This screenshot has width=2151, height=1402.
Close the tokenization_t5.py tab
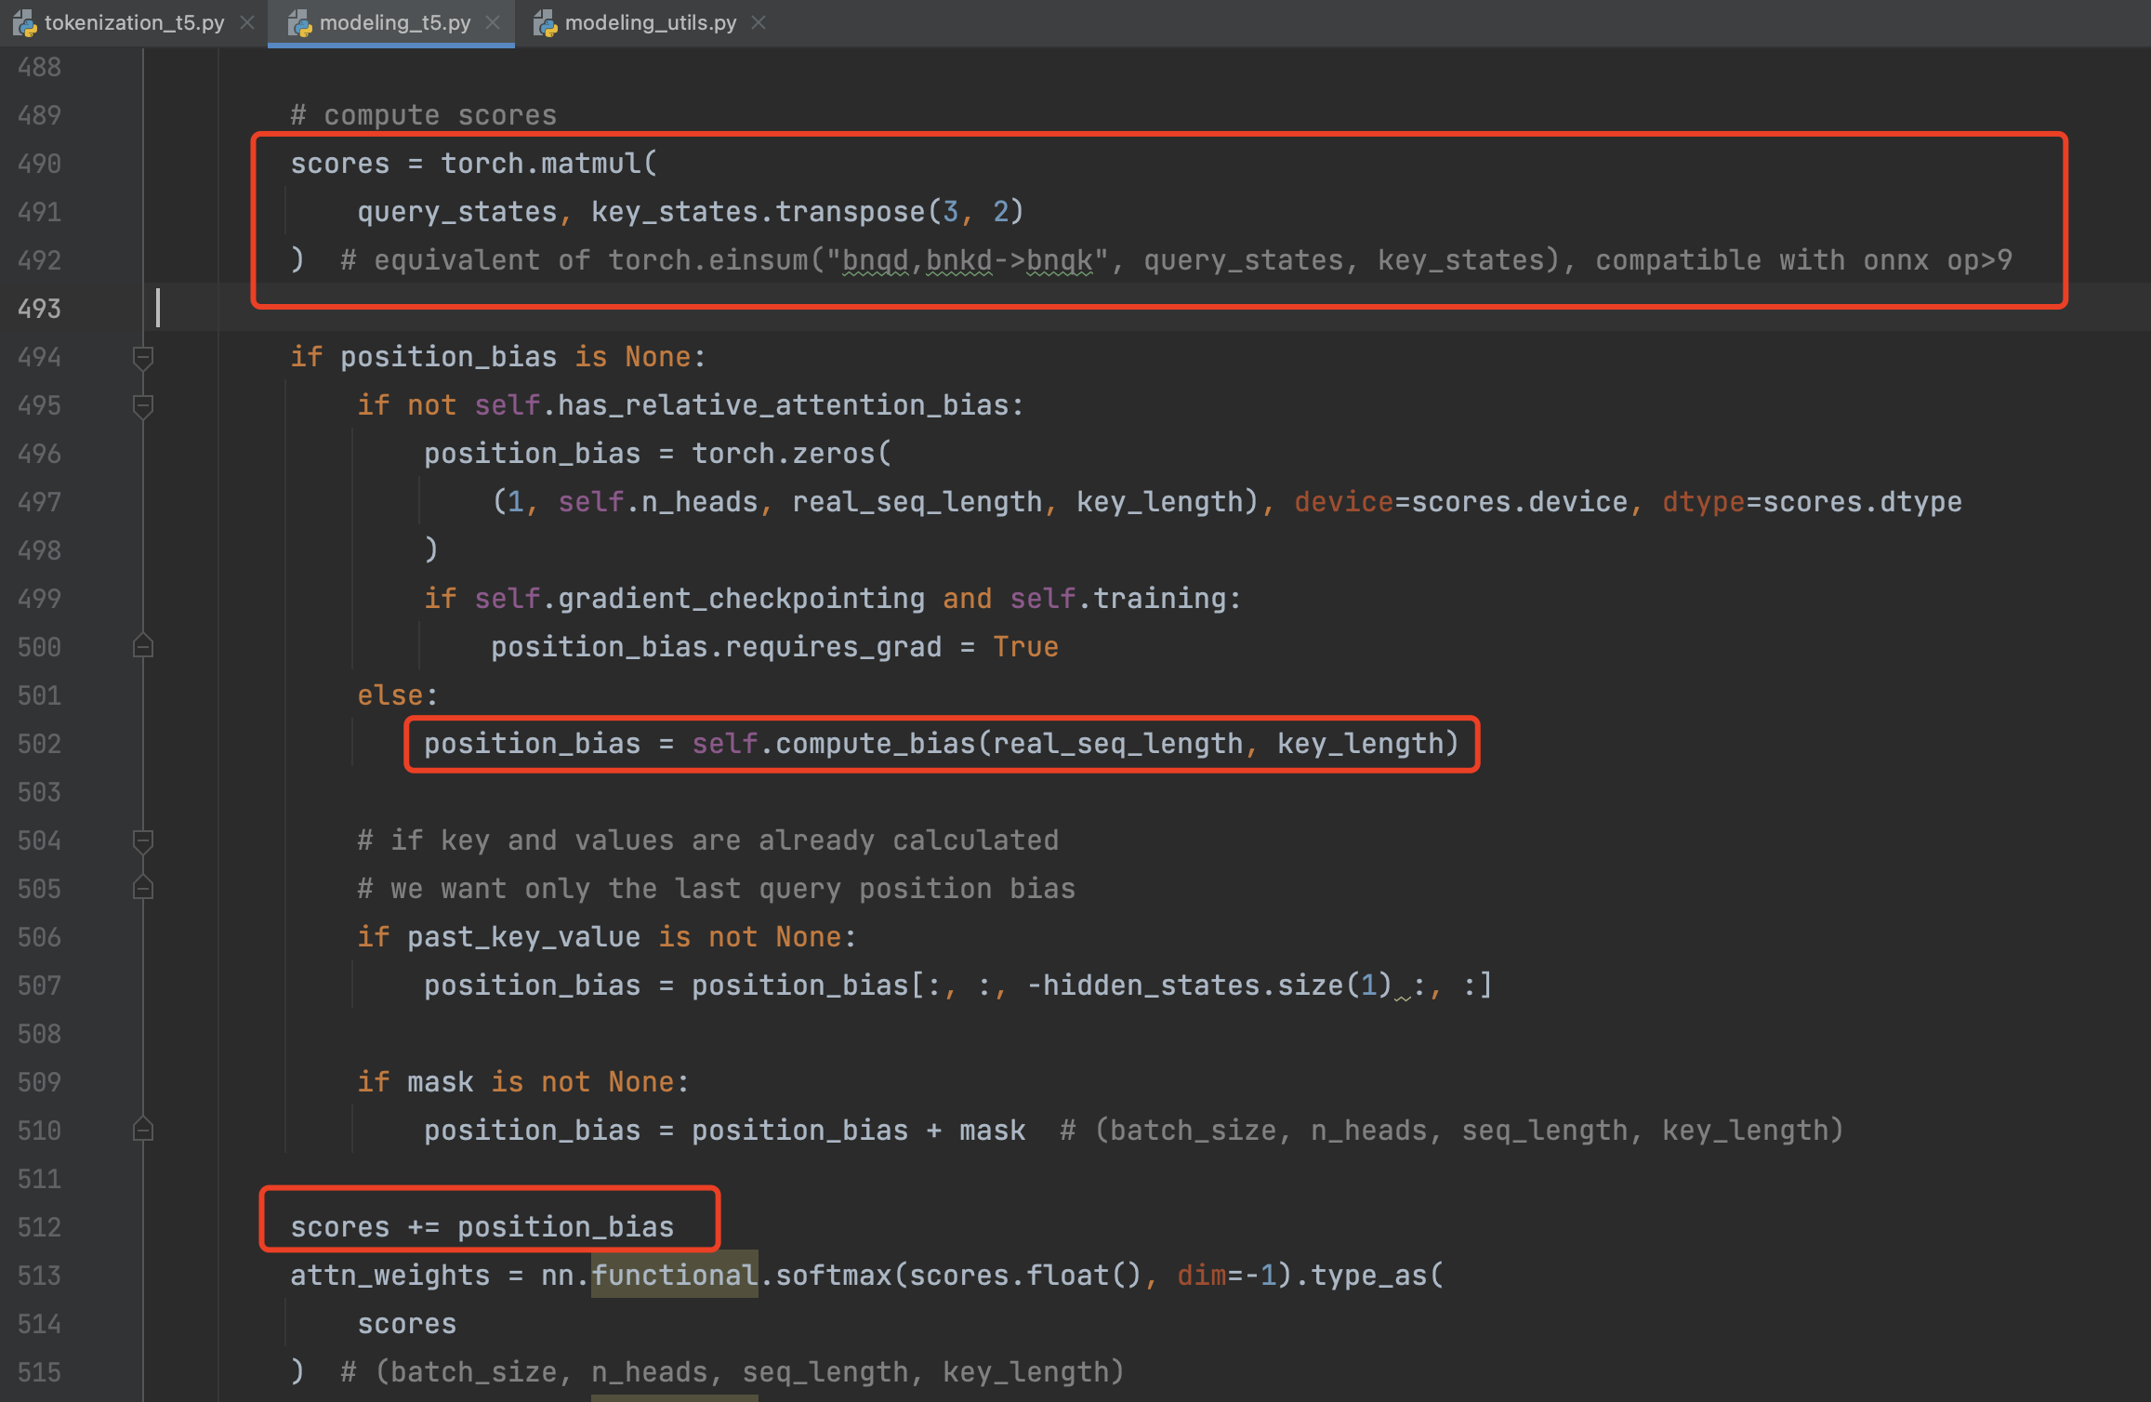(x=247, y=22)
